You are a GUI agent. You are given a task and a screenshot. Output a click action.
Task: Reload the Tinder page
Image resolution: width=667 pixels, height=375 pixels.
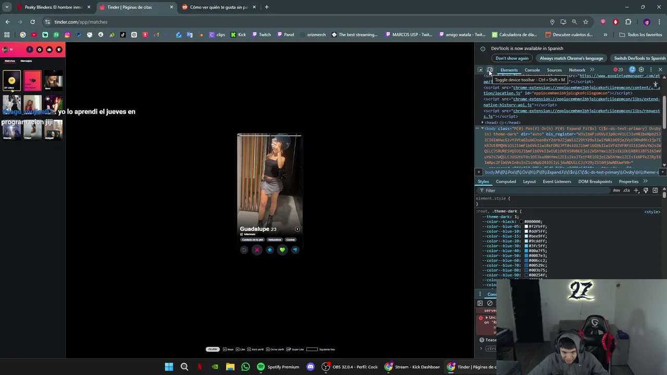pos(32,22)
